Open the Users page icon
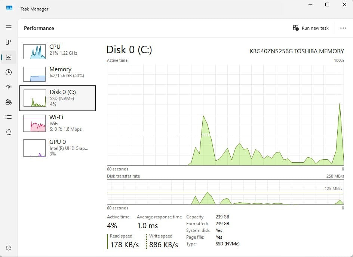The width and height of the screenshot is (353, 257). click(9, 102)
